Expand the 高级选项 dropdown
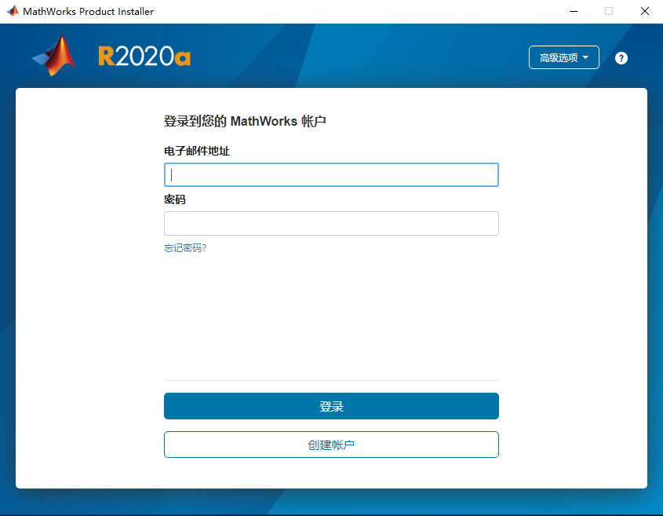 tap(563, 57)
